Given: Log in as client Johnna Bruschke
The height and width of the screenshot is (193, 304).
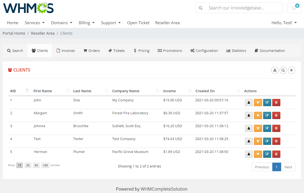Looking at the screenshot, I should 249,128.
